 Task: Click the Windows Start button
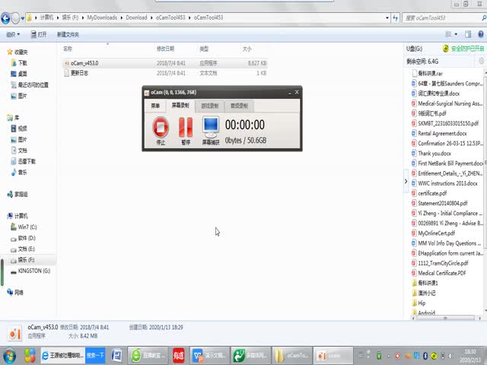click(x=11, y=355)
